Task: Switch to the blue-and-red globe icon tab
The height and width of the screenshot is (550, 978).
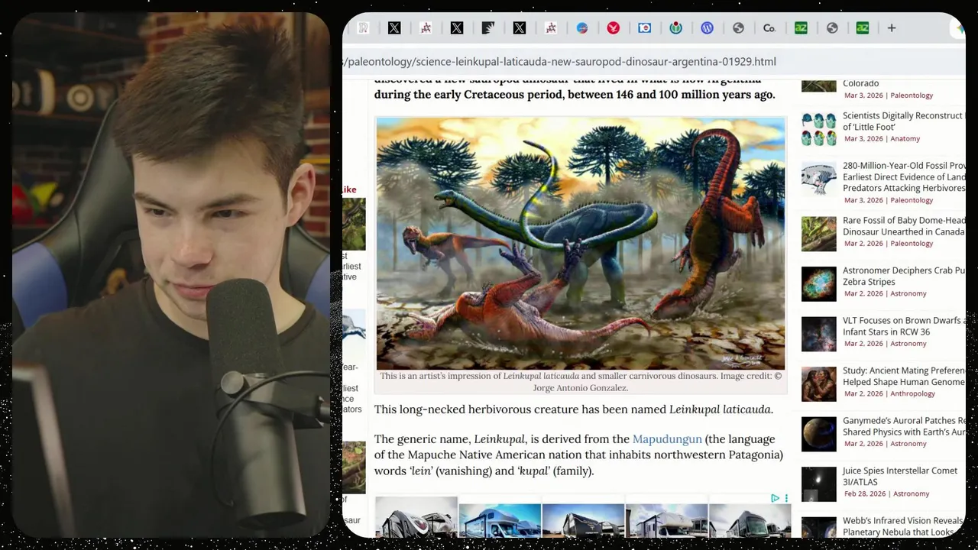Action: click(581, 28)
